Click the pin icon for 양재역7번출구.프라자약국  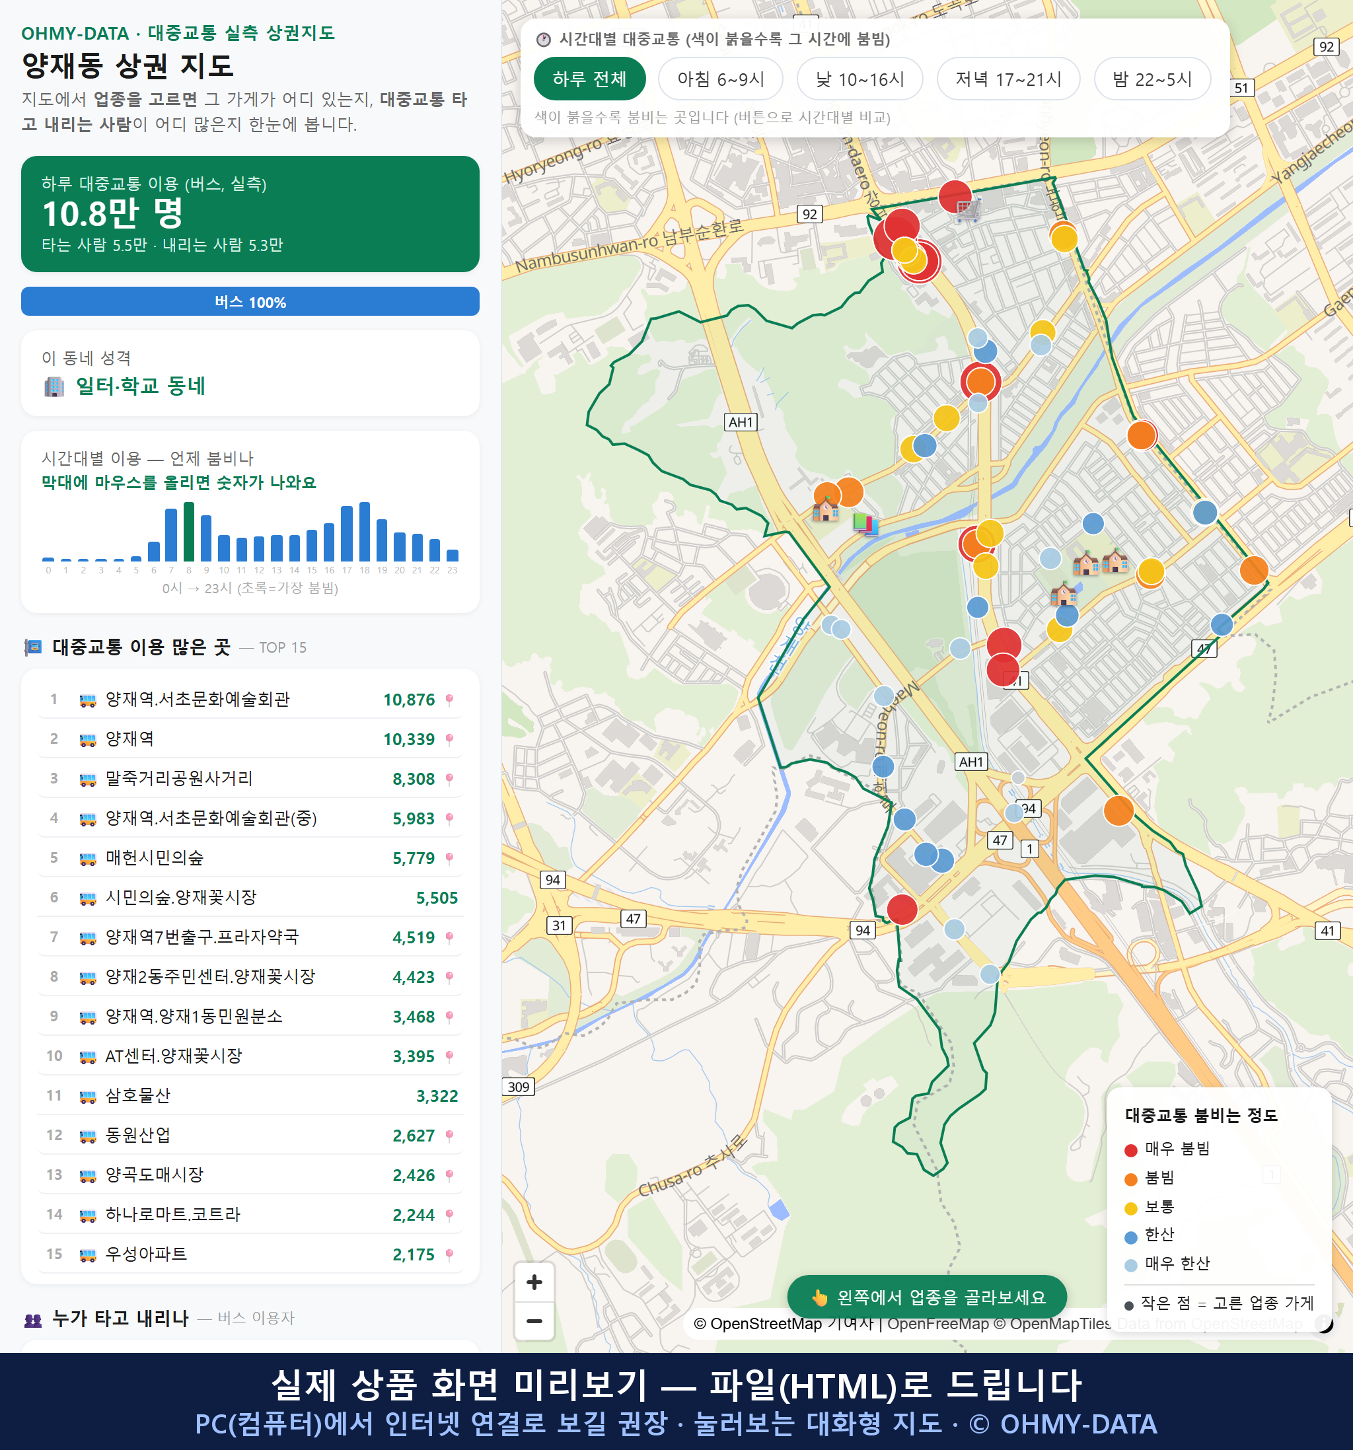449,937
